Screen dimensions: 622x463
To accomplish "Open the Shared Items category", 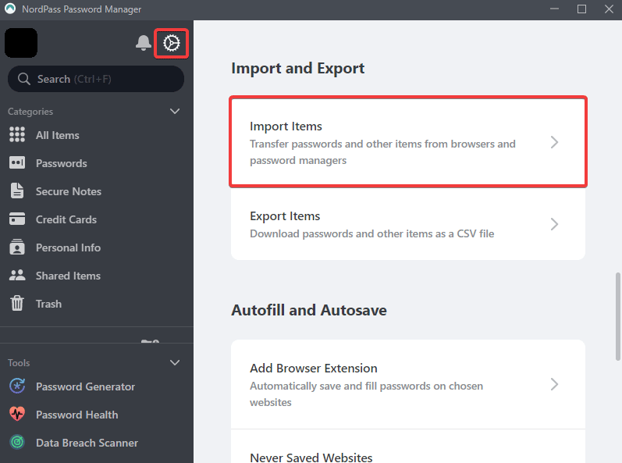I will (97, 276).
